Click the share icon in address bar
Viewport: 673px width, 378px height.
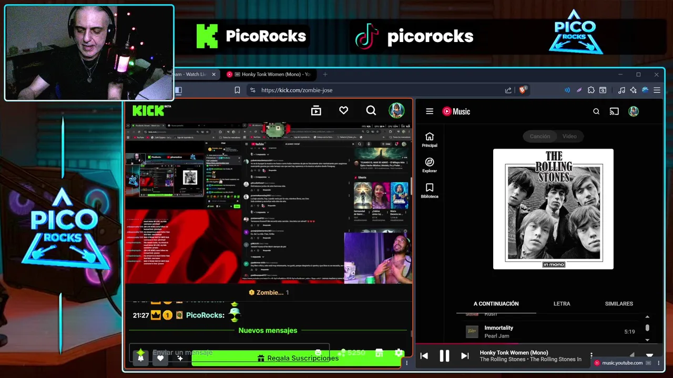[x=508, y=90]
